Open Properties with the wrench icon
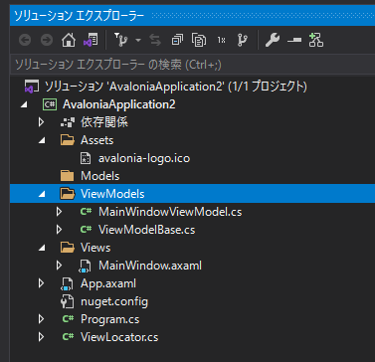Viewport: 375px width, 362px height. (273, 41)
